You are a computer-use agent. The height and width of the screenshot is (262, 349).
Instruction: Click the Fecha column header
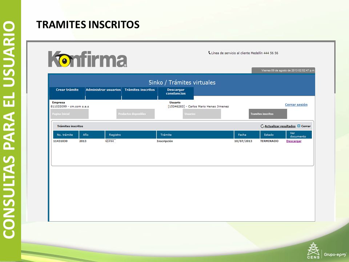247,135
